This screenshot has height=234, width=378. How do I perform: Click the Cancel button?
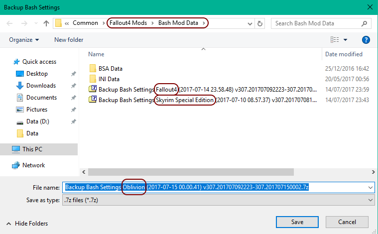coord(347,222)
